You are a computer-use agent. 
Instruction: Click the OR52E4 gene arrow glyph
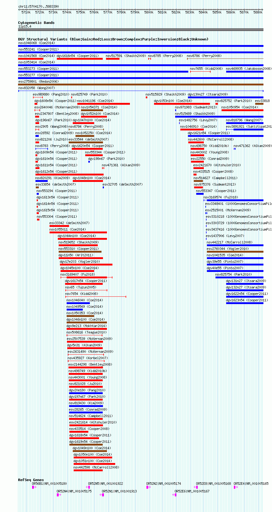point(236,487)
